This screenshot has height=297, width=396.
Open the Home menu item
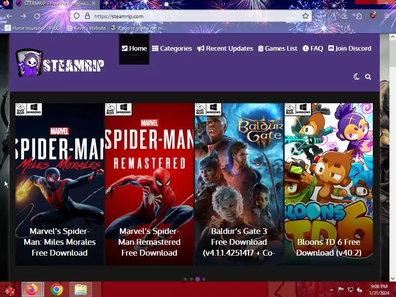click(134, 48)
